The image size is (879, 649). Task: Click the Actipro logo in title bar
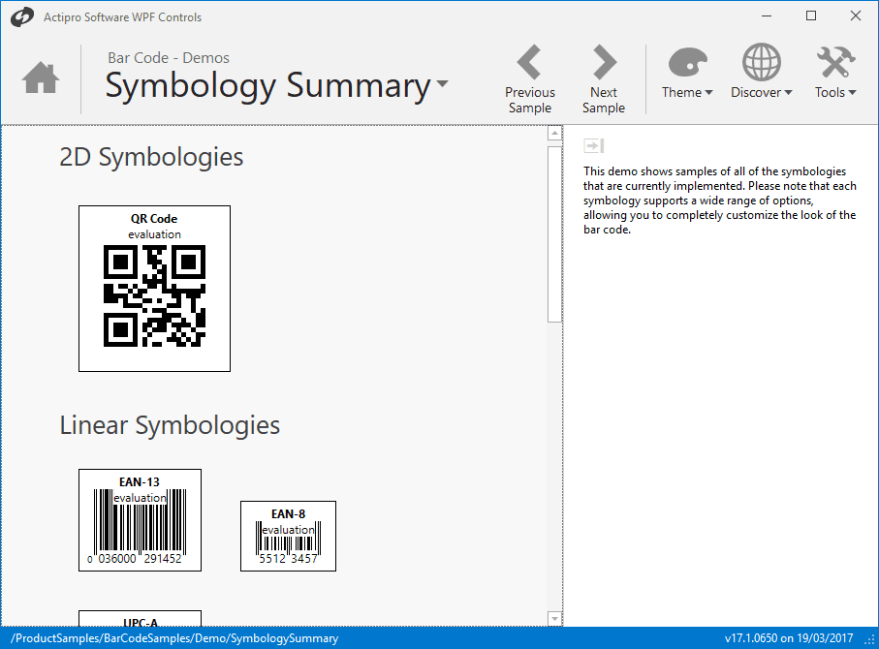click(x=22, y=16)
